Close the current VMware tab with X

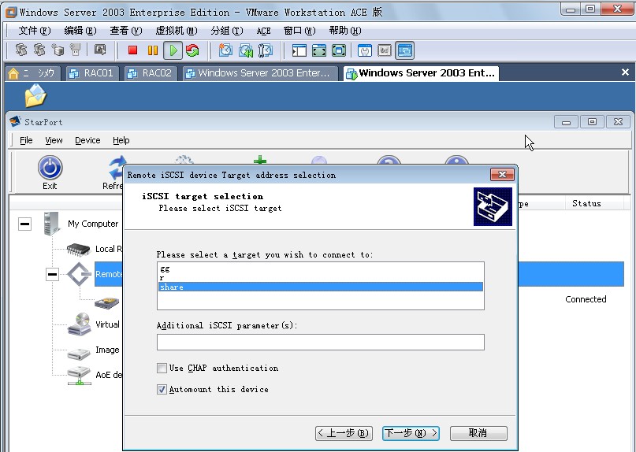[x=625, y=72]
